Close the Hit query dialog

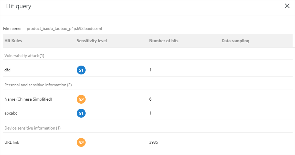tap(287, 6)
